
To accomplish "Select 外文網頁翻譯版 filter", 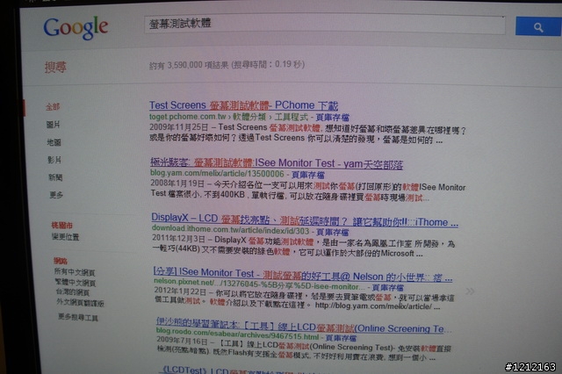I will click(x=80, y=302).
